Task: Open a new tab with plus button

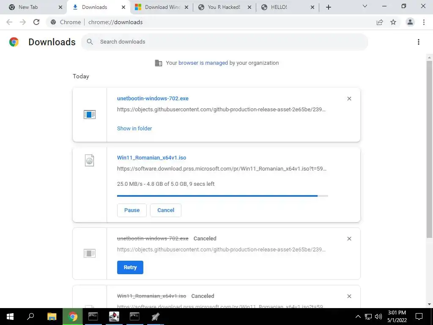Action: point(328,7)
